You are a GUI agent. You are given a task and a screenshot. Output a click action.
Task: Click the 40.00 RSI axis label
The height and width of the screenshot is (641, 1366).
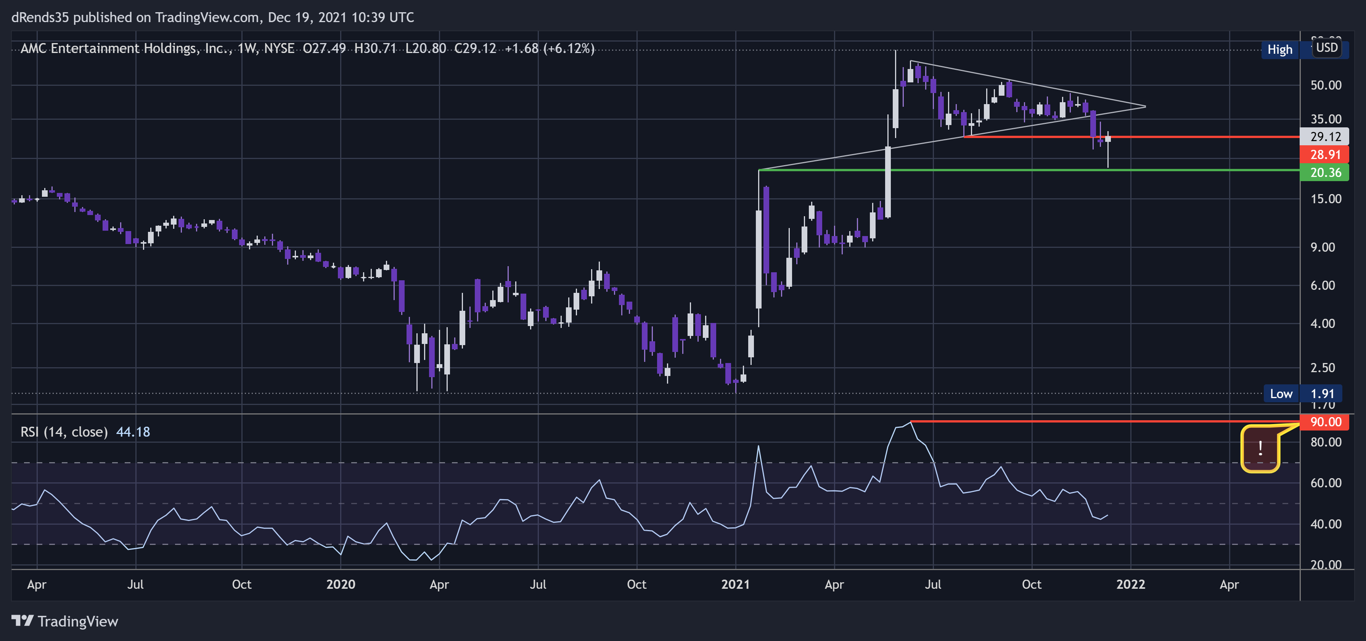click(x=1326, y=524)
